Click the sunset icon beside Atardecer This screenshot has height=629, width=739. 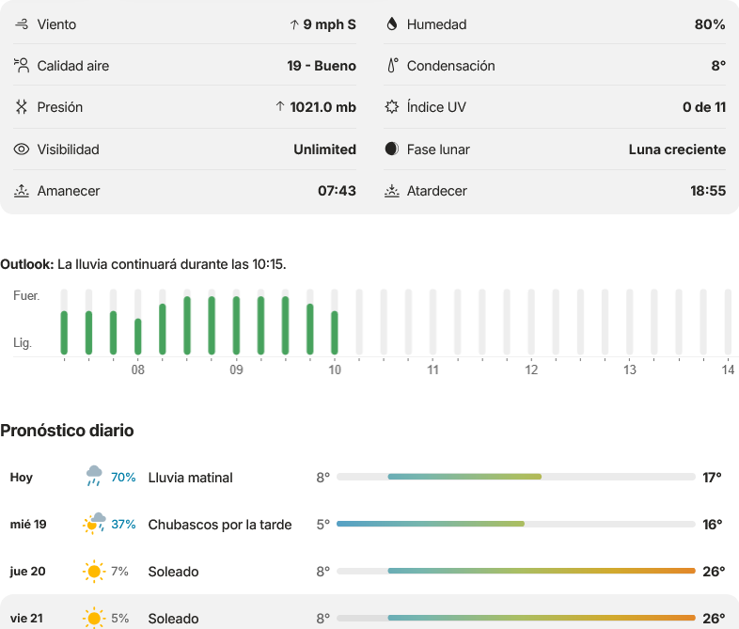coord(392,191)
